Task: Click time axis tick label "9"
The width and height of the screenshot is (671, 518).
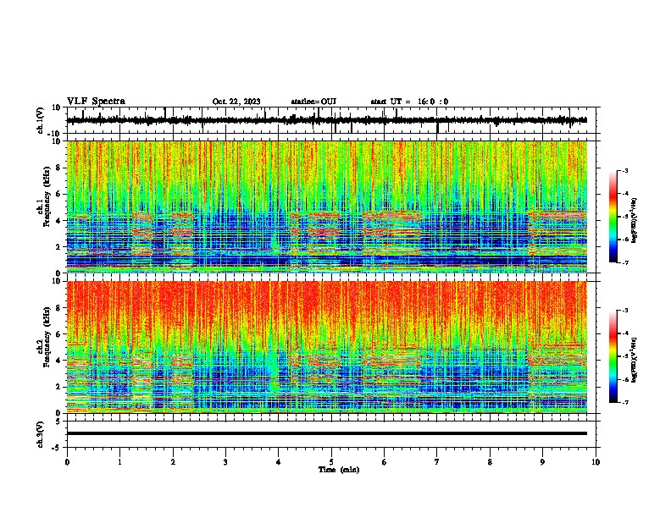Action: click(542, 462)
